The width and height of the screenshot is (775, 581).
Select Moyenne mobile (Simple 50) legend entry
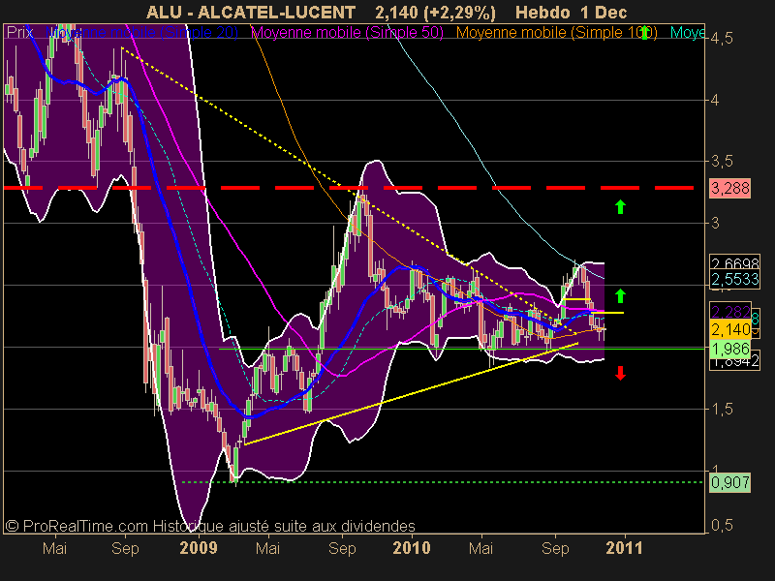coord(347,33)
